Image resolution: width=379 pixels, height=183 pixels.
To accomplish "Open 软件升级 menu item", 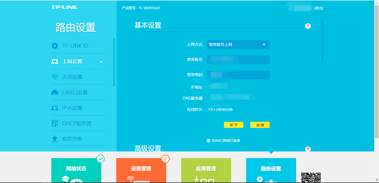I will pyautogui.click(x=79, y=139).
